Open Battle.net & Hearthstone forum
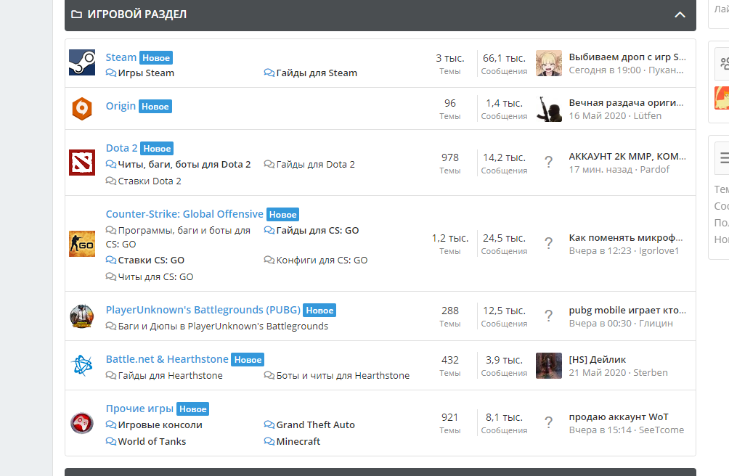This screenshot has width=729, height=476. pyautogui.click(x=167, y=359)
